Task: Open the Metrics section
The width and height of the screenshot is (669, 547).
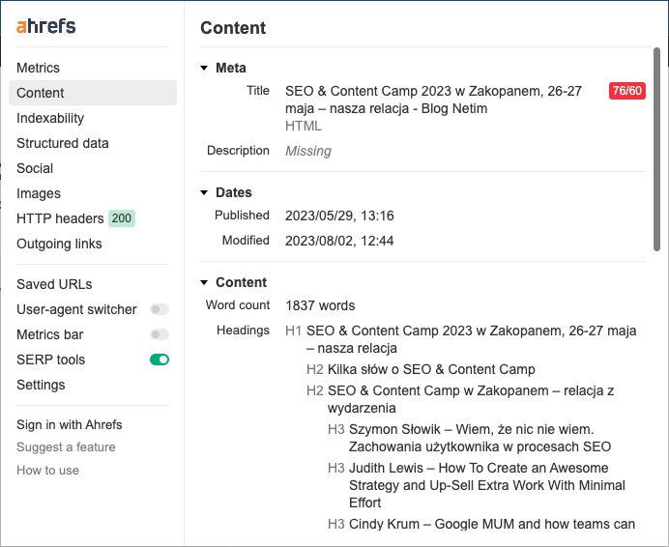Action: point(38,68)
